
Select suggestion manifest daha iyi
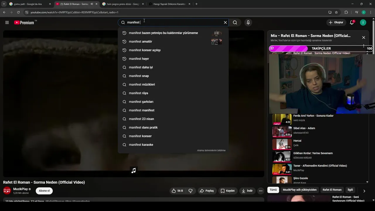[173, 67]
